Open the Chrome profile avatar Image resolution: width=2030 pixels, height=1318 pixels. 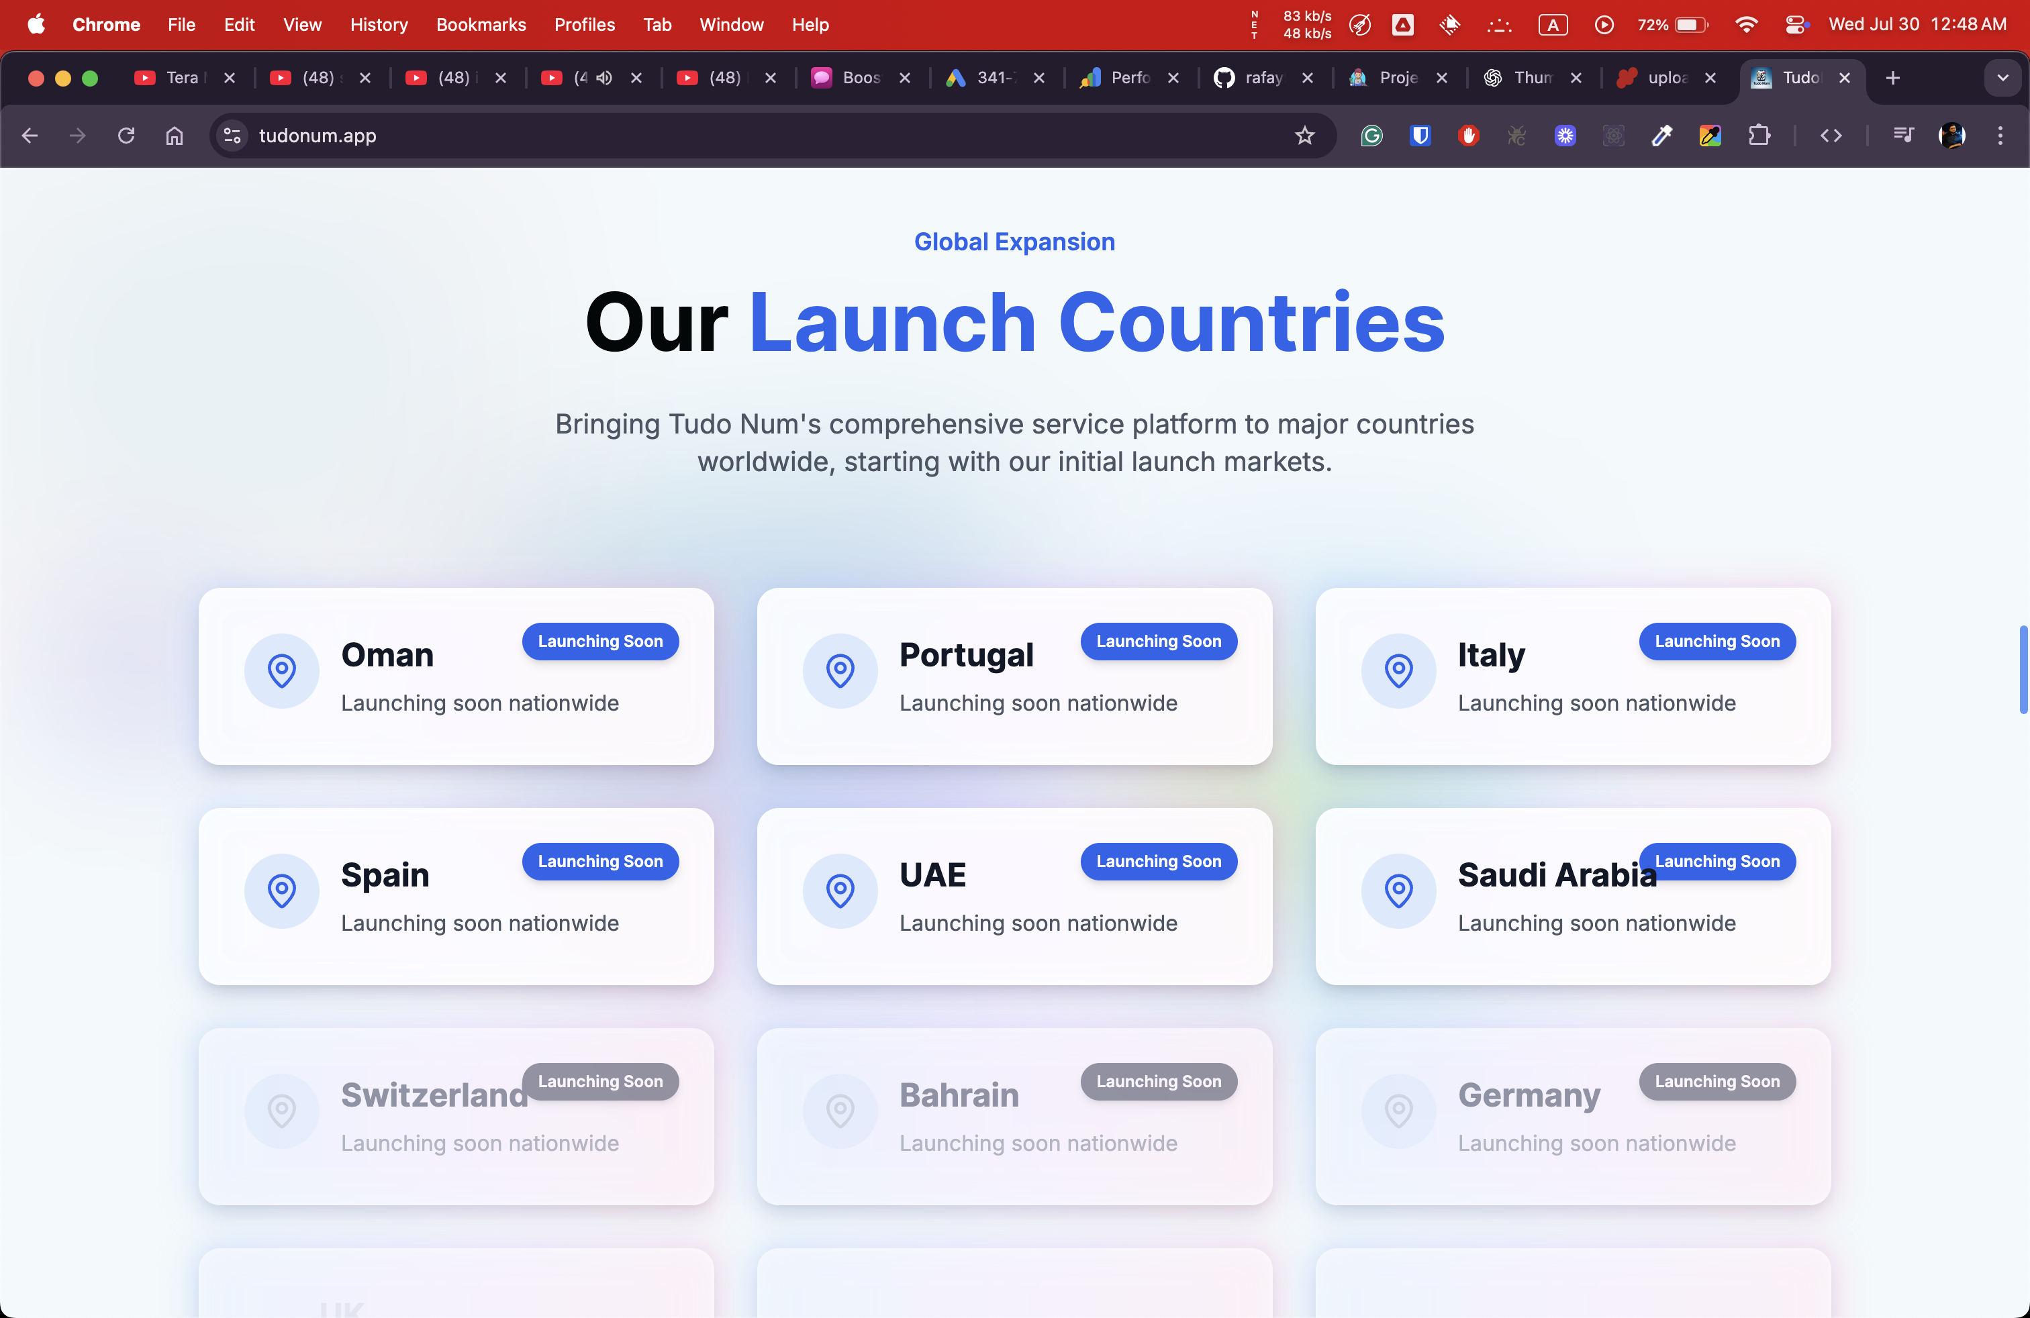click(1952, 136)
